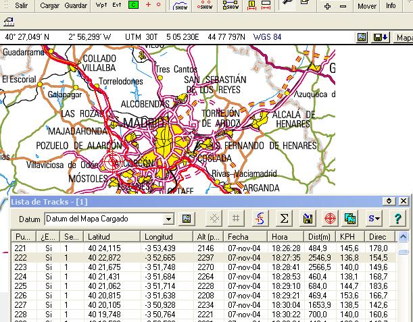This screenshot has height=322, width=413.
Task: Click the Salir menu
Action: (x=21, y=5)
